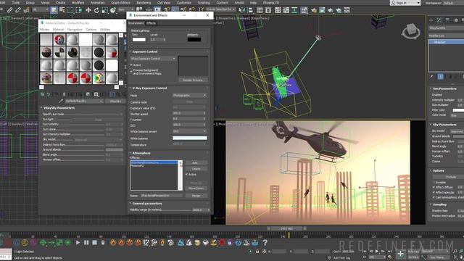This screenshot has width=464, height=261.
Task: Open the Workspaces dropdown
Action: click(x=452, y=3)
